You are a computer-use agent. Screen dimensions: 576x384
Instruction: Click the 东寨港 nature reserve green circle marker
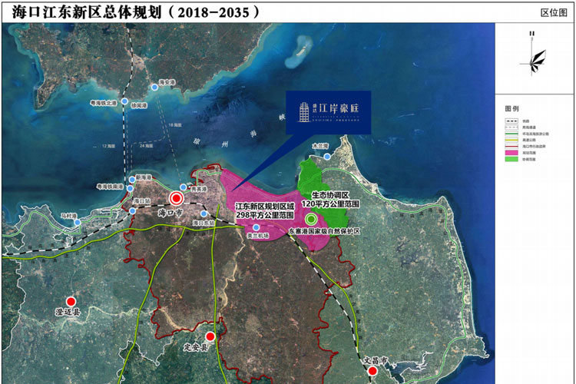[x=310, y=219]
